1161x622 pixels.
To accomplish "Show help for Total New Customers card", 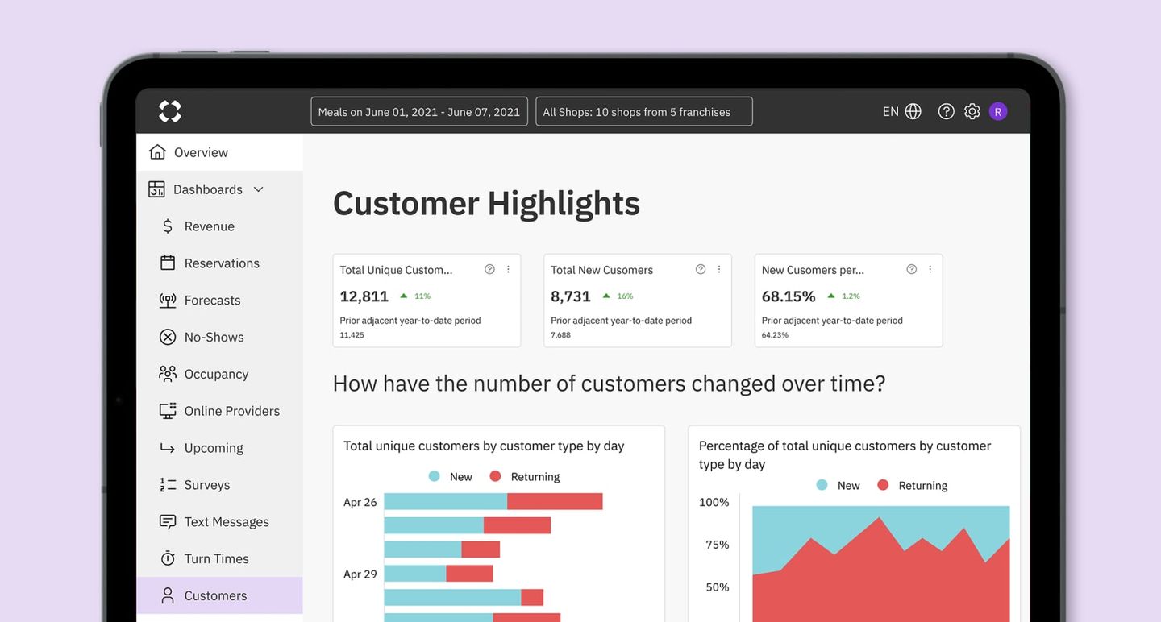I will click(701, 269).
